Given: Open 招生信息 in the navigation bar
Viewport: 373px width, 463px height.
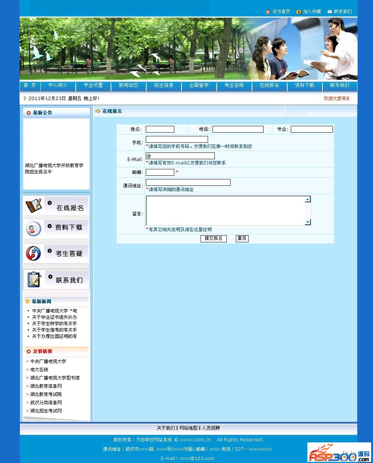Looking at the screenshot, I should pos(163,85).
